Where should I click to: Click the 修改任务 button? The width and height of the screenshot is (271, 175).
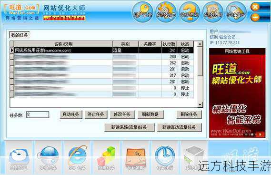point(122,114)
